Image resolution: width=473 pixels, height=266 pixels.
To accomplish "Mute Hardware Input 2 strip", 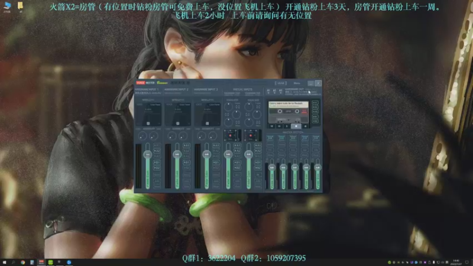I will (x=187, y=186).
